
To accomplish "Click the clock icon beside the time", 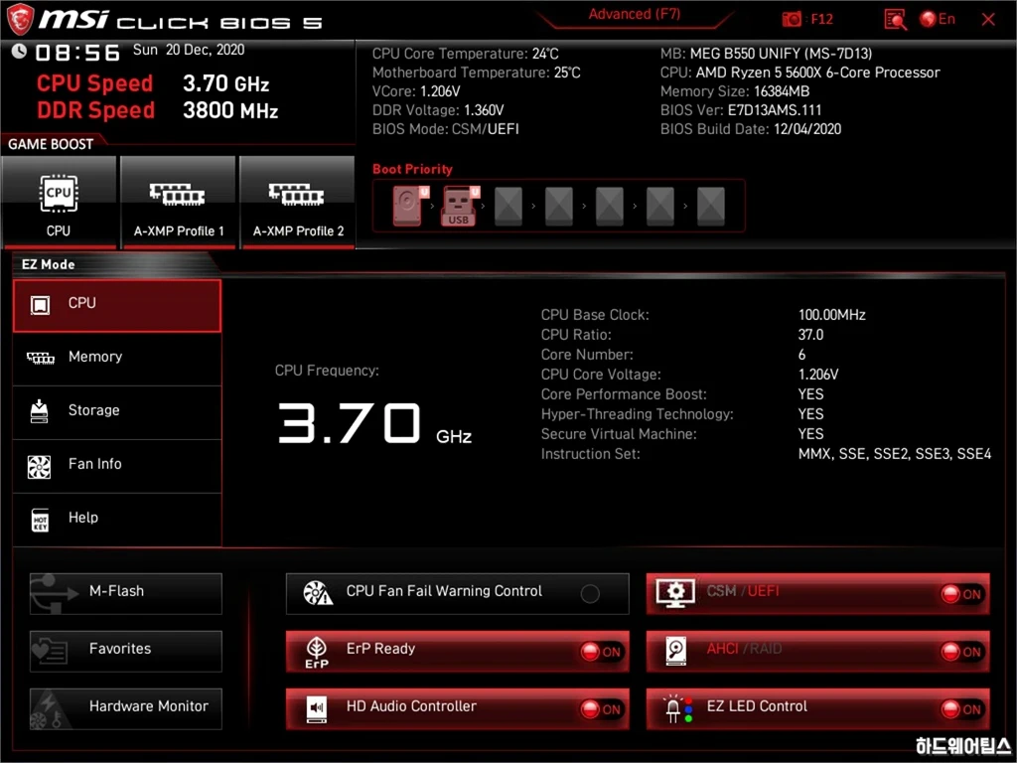I will tap(20, 52).
